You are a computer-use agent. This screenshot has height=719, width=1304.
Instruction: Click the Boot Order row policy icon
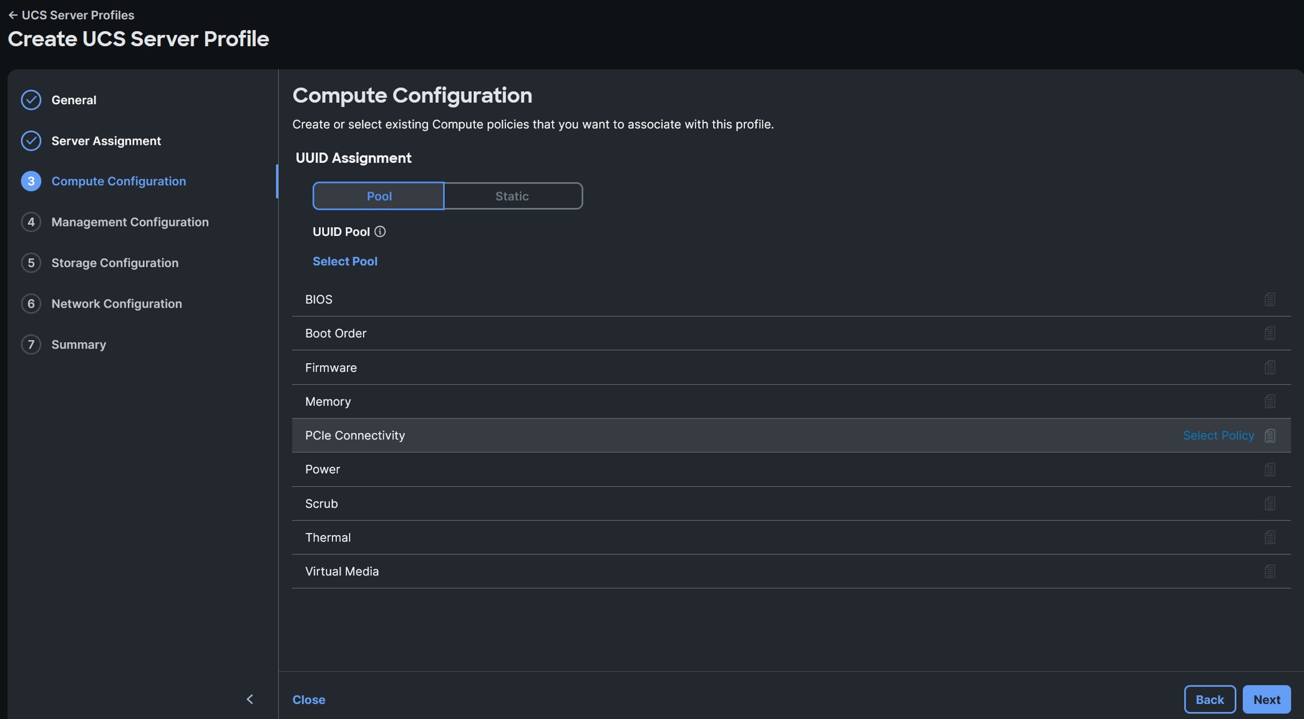(x=1270, y=333)
